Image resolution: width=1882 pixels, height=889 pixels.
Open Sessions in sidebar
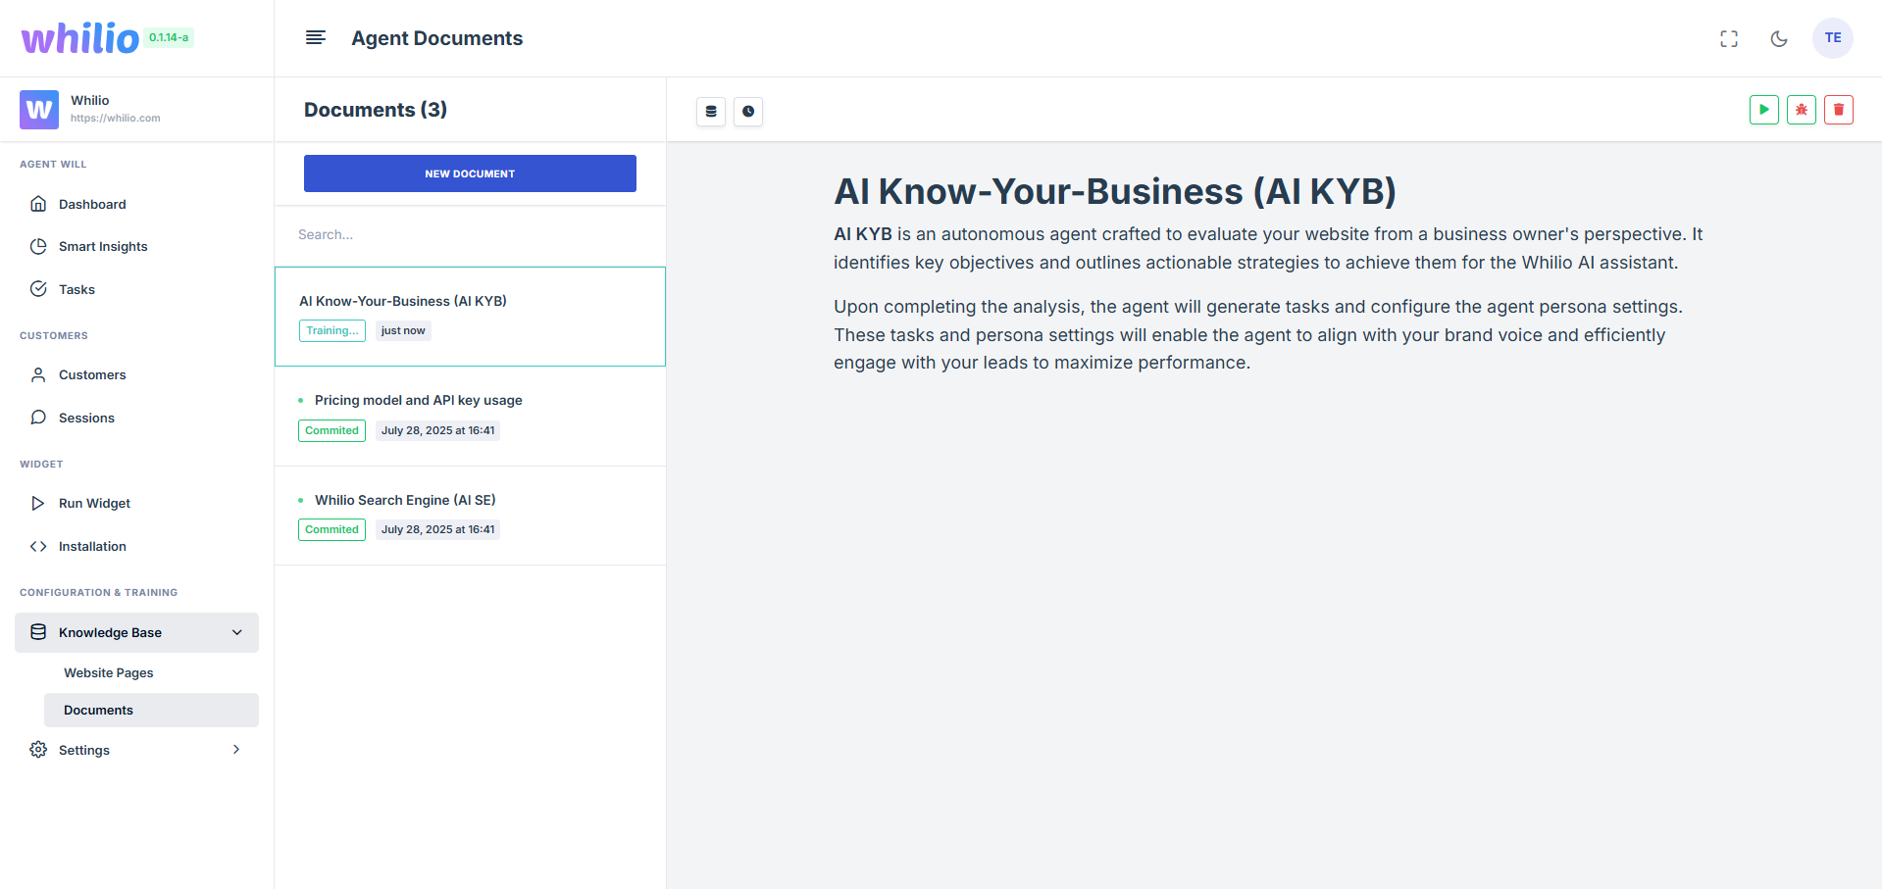(x=136, y=418)
